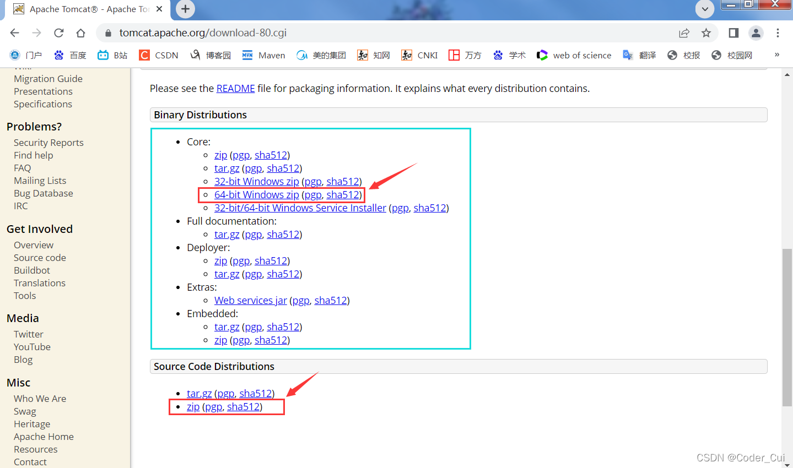
Task: Open the 学术 bookmark
Action: click(509, 55)
